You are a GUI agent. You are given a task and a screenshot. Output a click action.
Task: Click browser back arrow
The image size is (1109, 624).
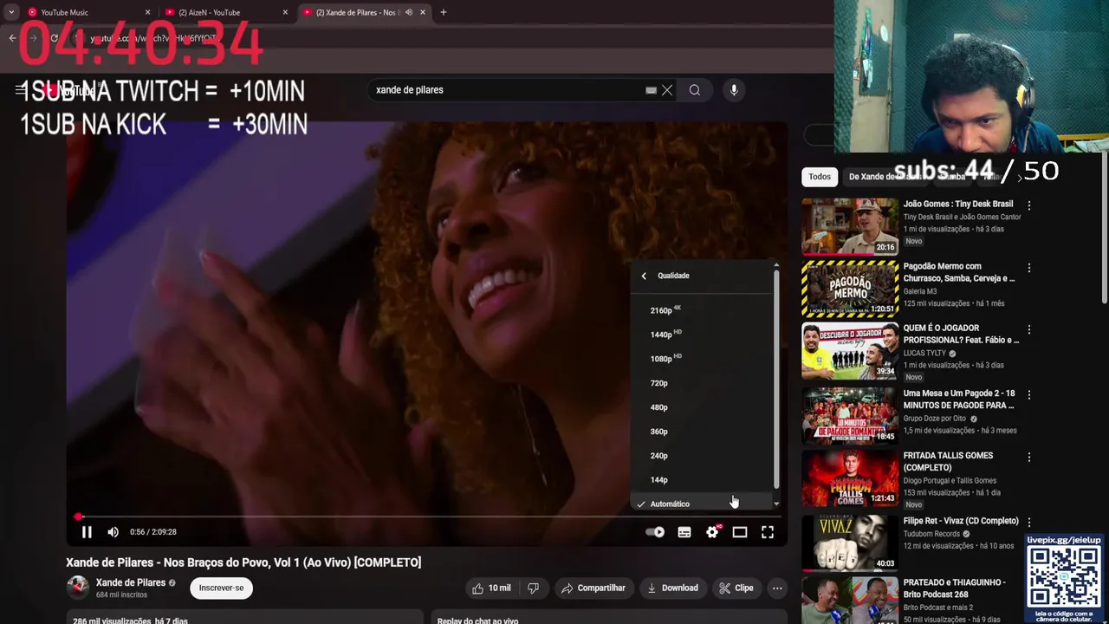click(x=12, y=38)
